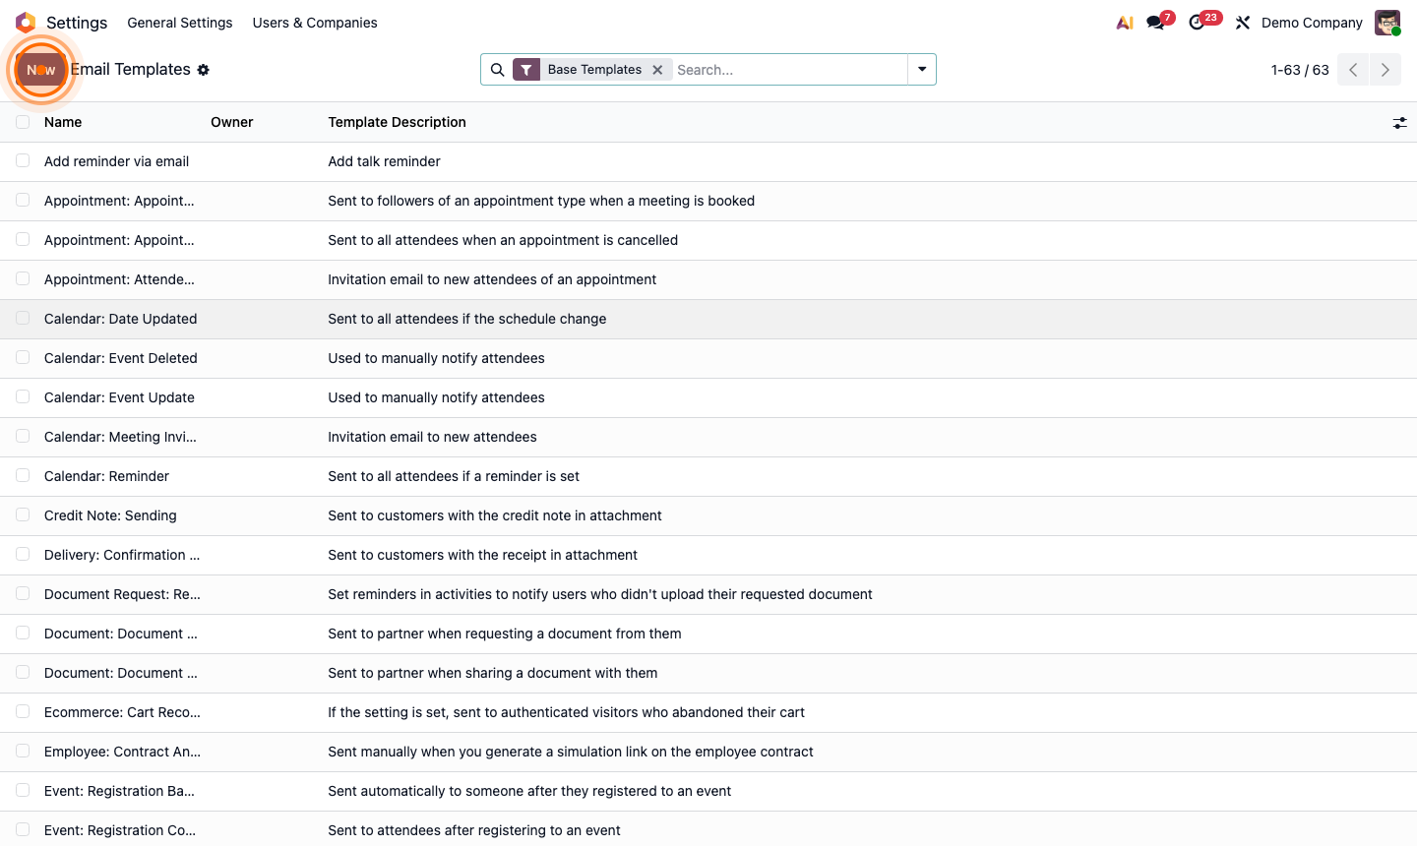Go to the next page of templates
1417x846 pixels.
pos(1385,69)
